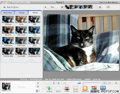120x94 pixels.
Task: Rotate photo clockwise
Action: 59,83
